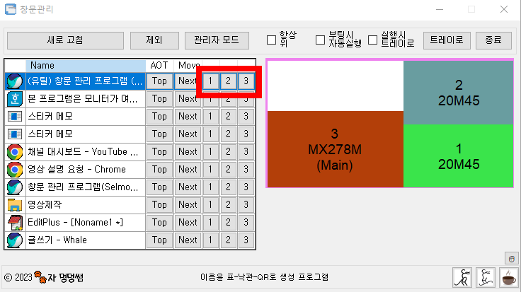Click Next for 채널 대시보드 - YouTube
This screenshot has height=292, width=521.
[188, 151]
